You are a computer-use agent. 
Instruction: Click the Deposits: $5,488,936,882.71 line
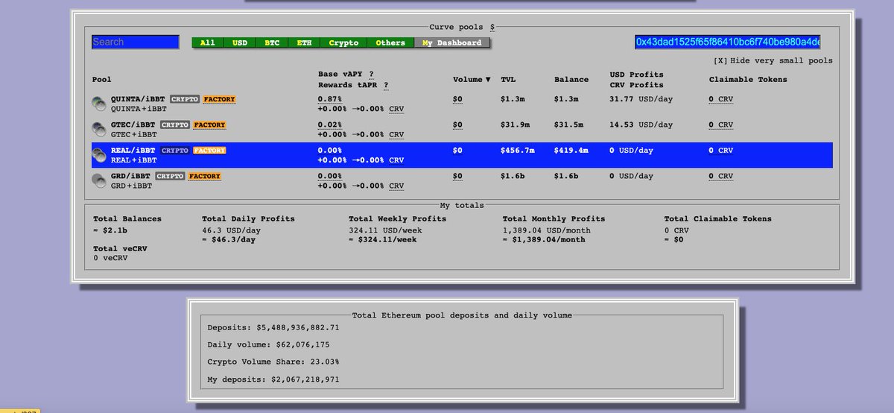click(x=273, y=328)
